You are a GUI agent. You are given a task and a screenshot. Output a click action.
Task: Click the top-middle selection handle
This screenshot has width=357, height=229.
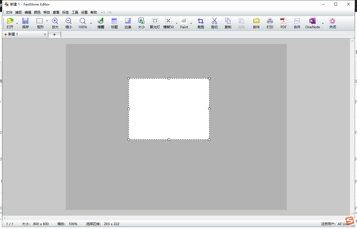pos(169,78)
